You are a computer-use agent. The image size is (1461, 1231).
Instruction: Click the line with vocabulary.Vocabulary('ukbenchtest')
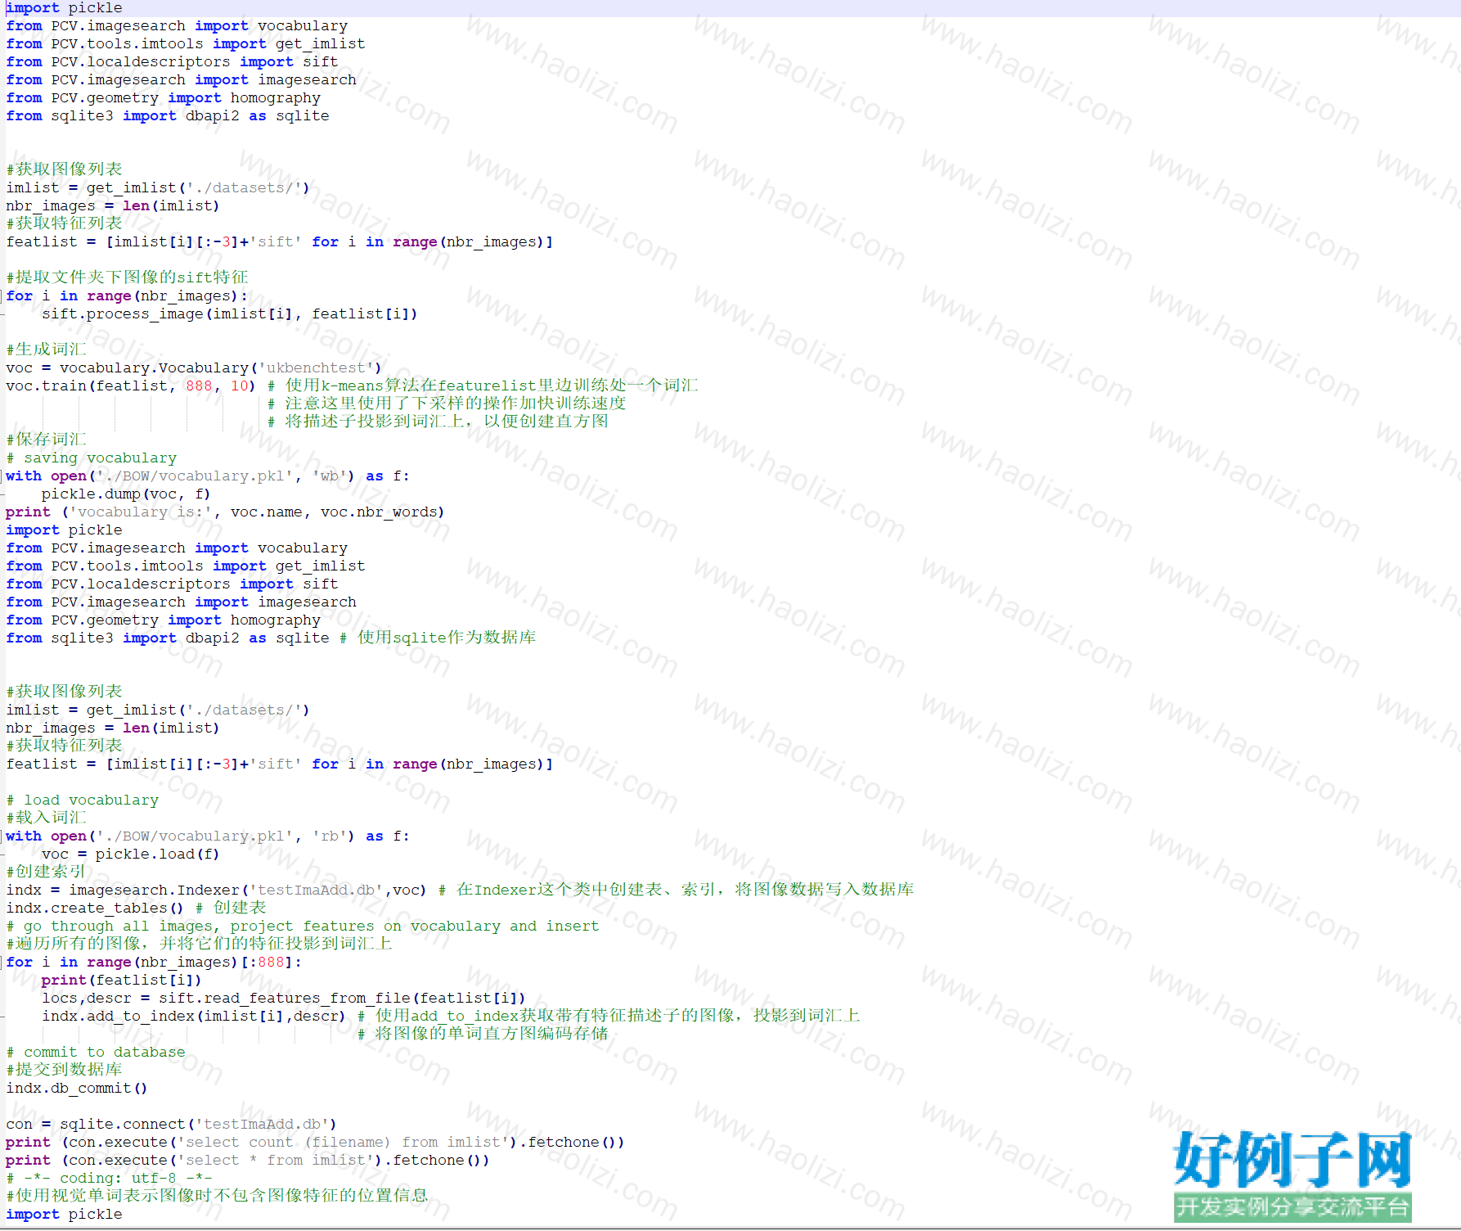[194, 367]
